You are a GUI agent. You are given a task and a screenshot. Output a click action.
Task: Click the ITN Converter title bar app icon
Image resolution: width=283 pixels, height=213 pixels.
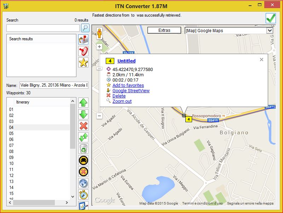pos(6,6)
